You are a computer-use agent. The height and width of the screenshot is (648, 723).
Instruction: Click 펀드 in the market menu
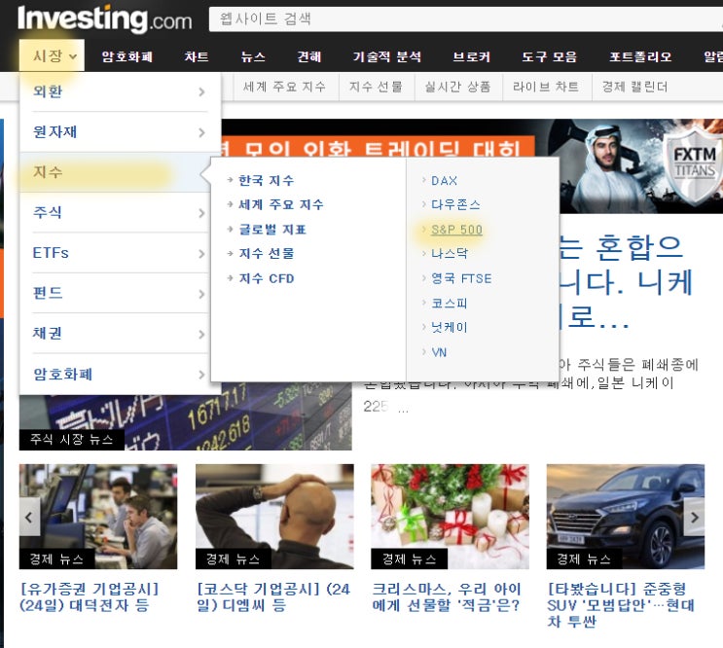48,293
